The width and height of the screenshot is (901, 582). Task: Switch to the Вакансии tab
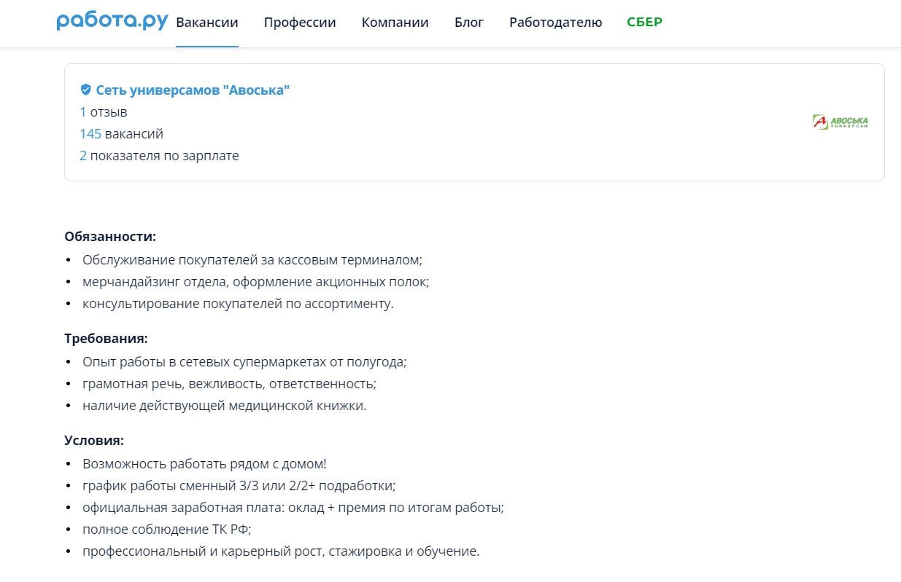pos(207,22)
